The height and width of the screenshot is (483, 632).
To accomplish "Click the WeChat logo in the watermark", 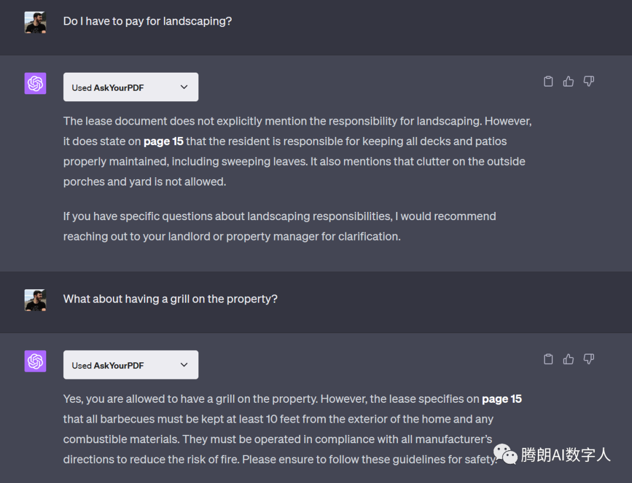I will pos(505,453).
